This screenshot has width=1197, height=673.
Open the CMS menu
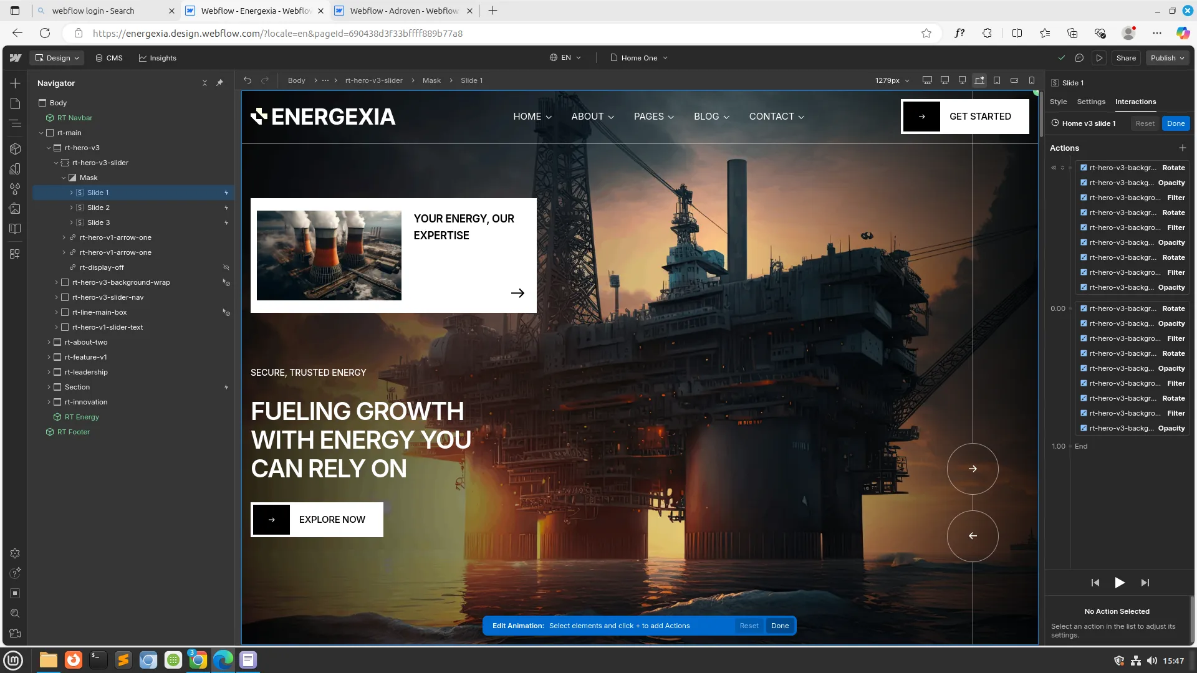[x=109, y=58]
